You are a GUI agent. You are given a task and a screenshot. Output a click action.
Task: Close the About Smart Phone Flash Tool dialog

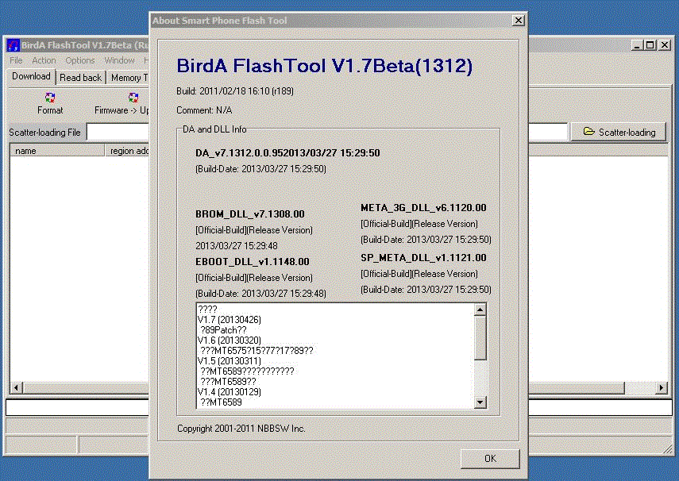pyautogui.click(x=519, y=20)
